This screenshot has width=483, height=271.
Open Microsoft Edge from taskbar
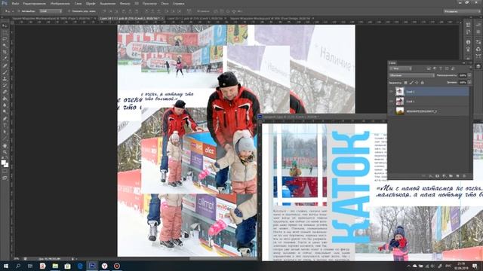(x=80, y=266)
